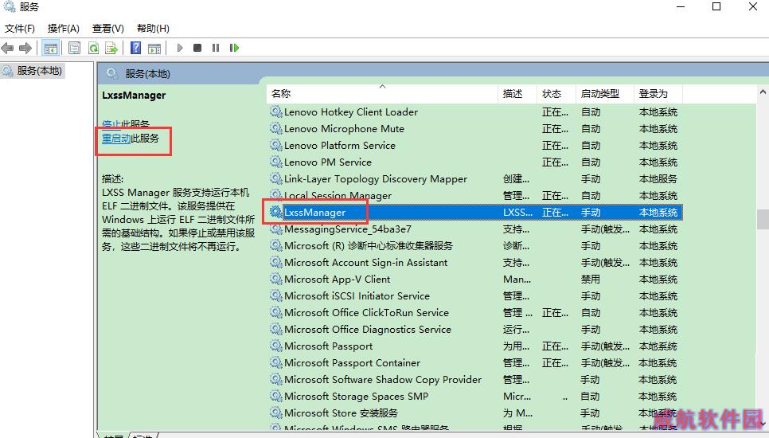Open the 帮助(H) menu
Image resolution: width=769 pixels, height=438 pixels.
tap(153, 29)
